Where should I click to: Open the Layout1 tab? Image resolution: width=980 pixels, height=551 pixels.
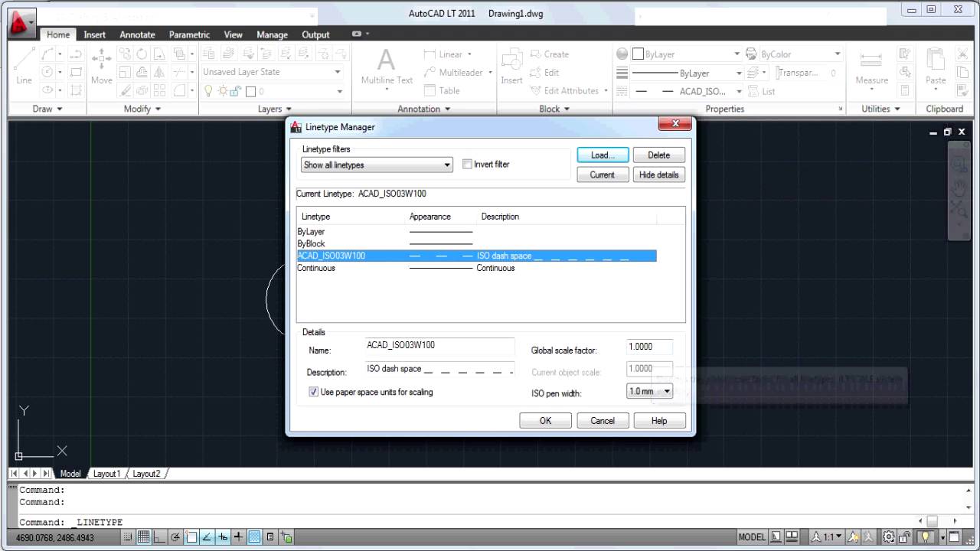pos(106,474)
